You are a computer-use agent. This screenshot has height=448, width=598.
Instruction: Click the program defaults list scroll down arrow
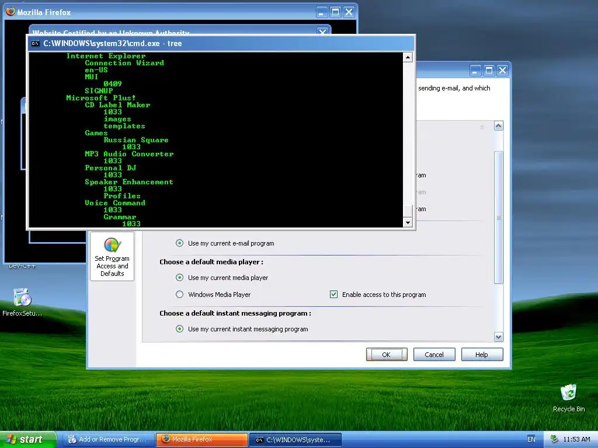tap(499, 337)
